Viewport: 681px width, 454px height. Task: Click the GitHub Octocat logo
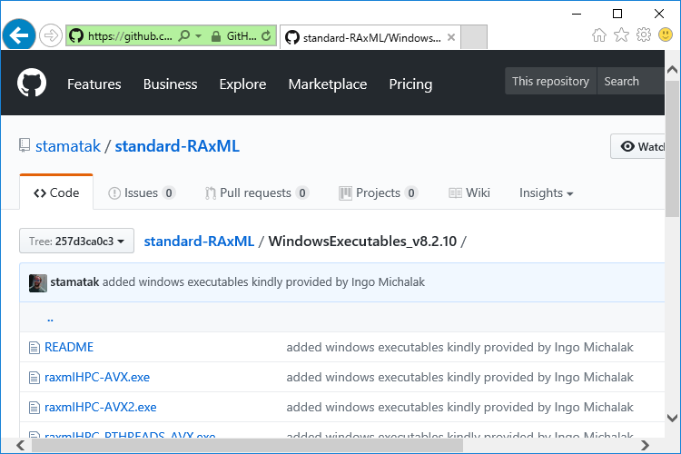click(32, 83)
